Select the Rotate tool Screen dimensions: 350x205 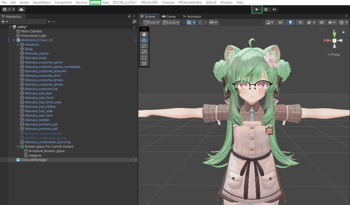point(144,46)
